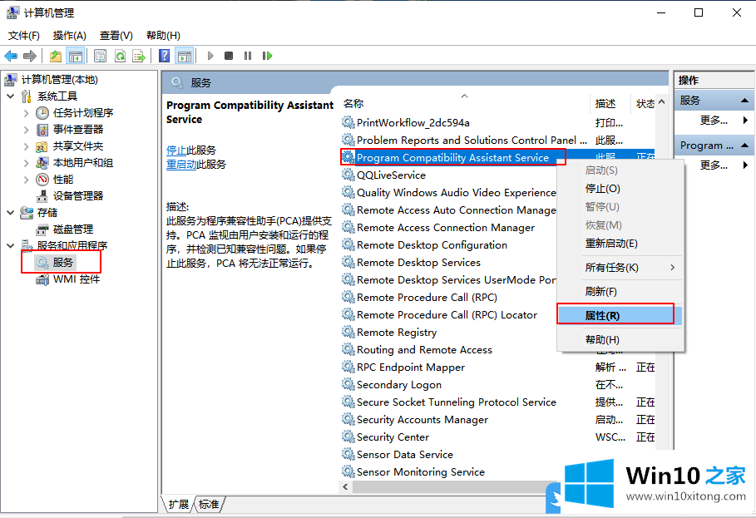Viewport: 756px width, 518px height.
Task: Select 设备管理器 in the tree
Action: coord(78,195)
